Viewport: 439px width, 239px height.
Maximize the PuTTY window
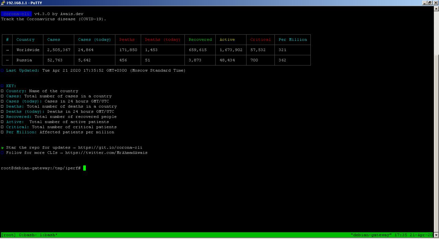pos(430,3)
